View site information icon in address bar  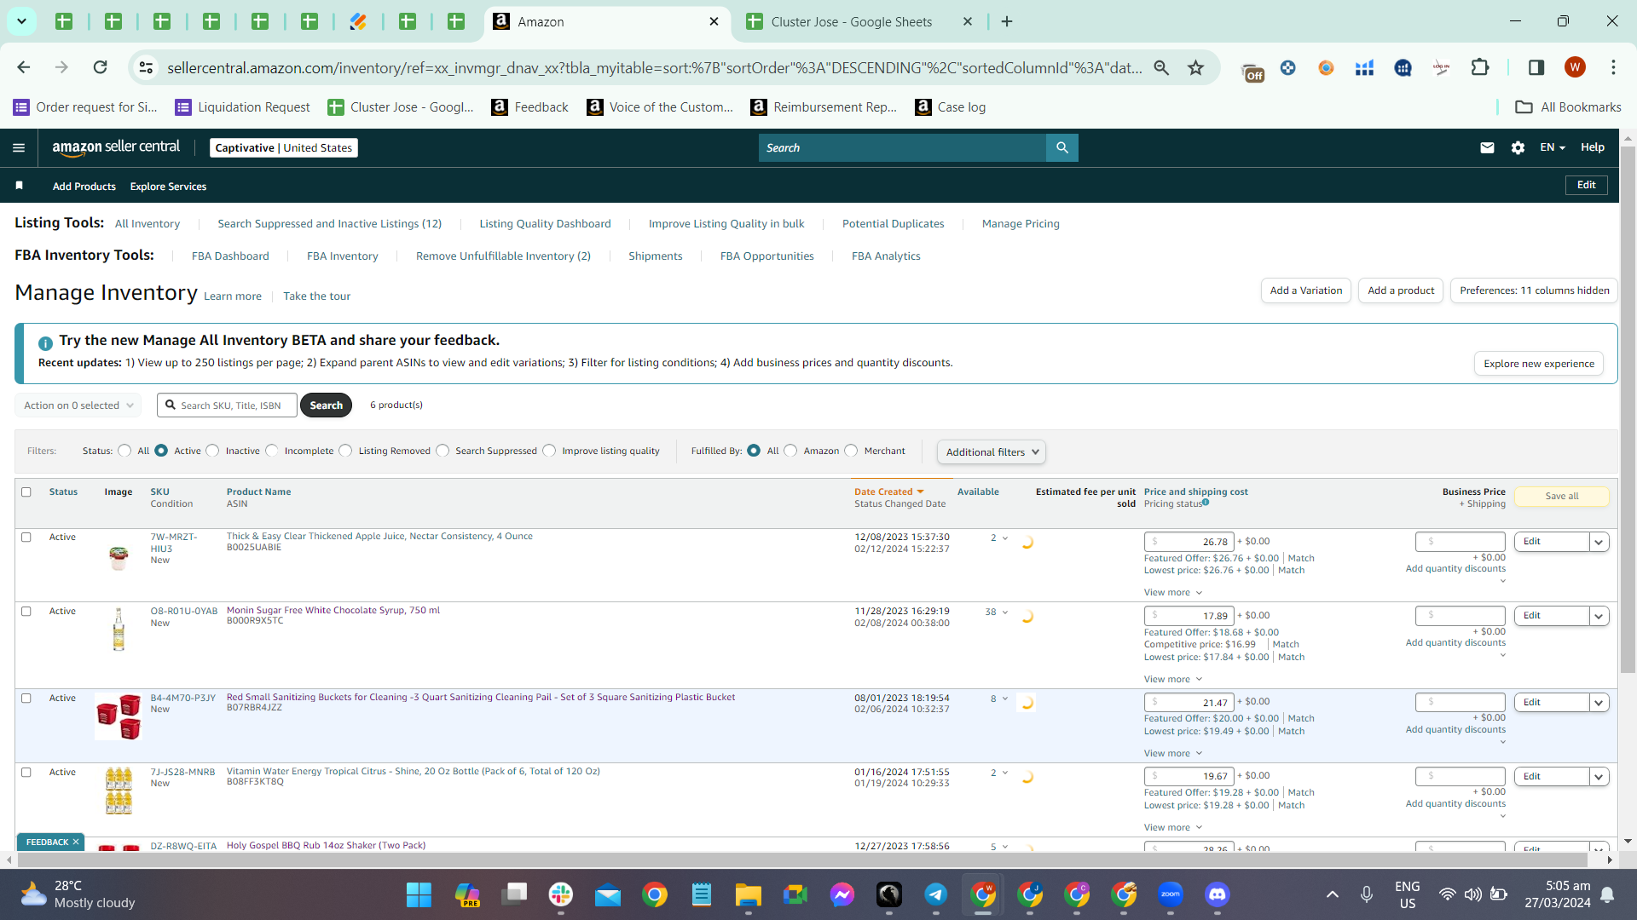(146, 67)
